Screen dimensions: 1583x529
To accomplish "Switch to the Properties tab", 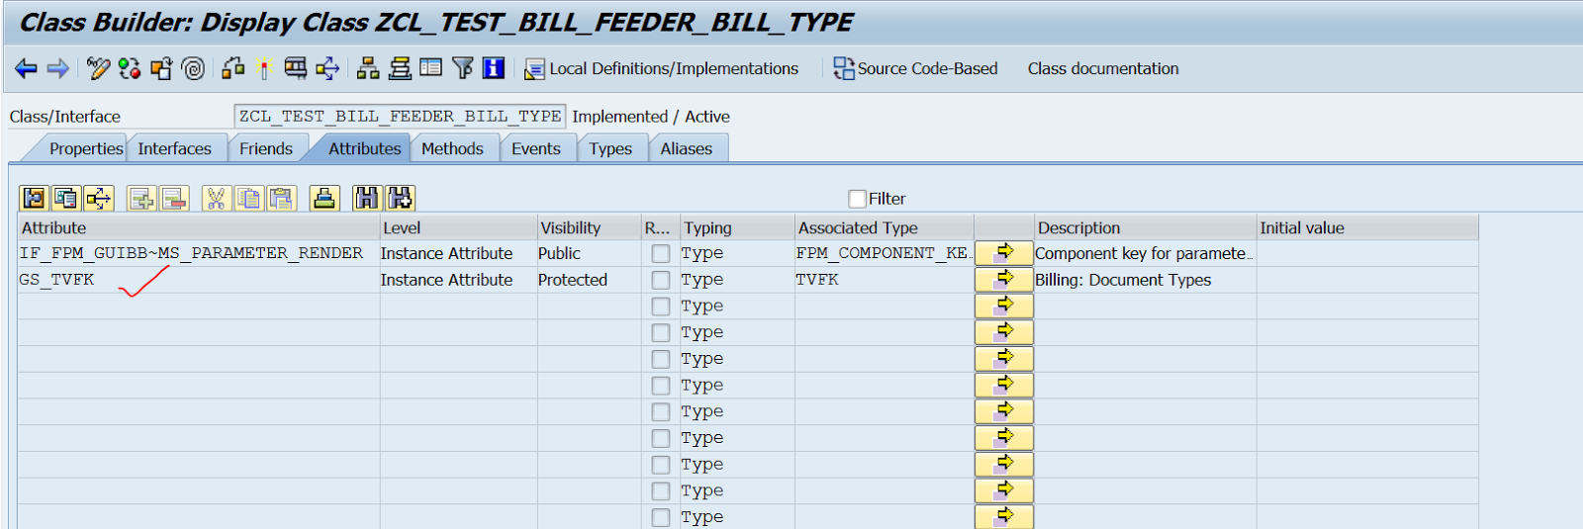I will pos(86,148).
